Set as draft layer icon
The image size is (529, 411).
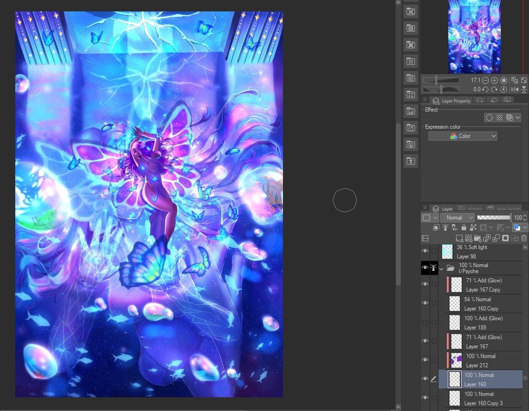click(455, 227)
